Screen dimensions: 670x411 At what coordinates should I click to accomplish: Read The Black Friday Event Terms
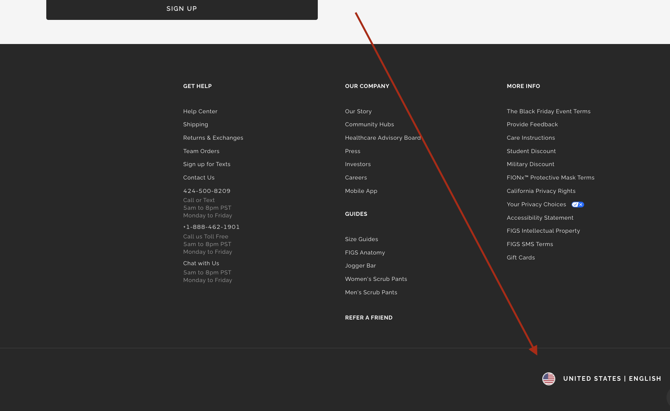tap(548, 111)
